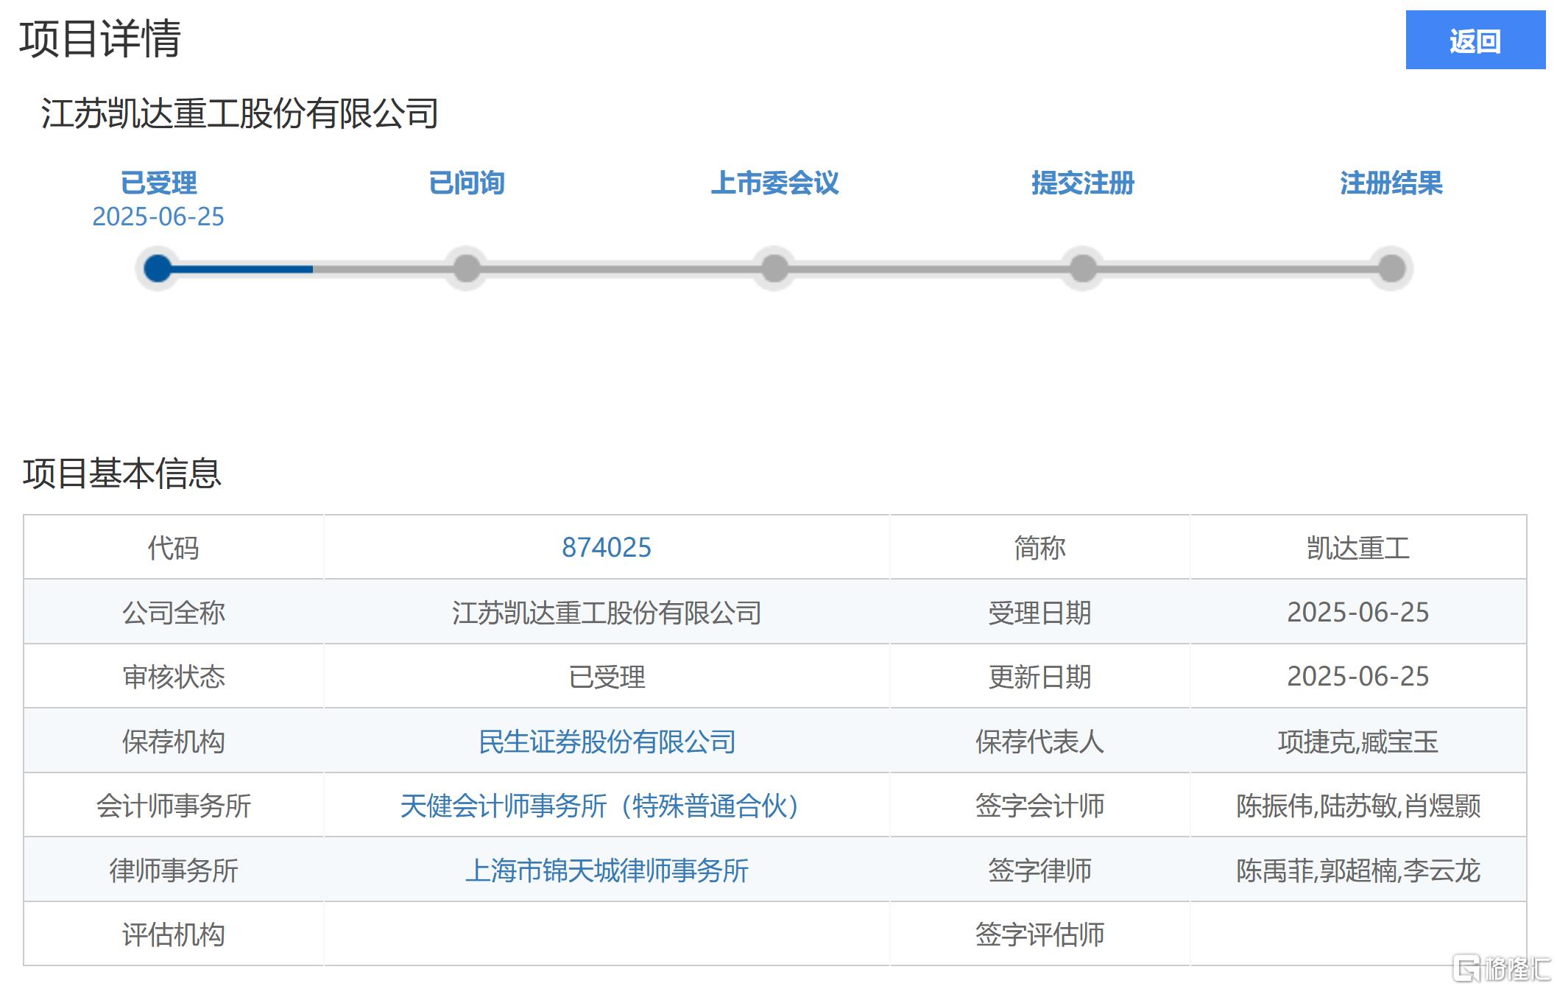Open the 上海市锦天城律师事务所 link
The width and height of the screenshot is (1557, 989).
(x=607, y=870)
